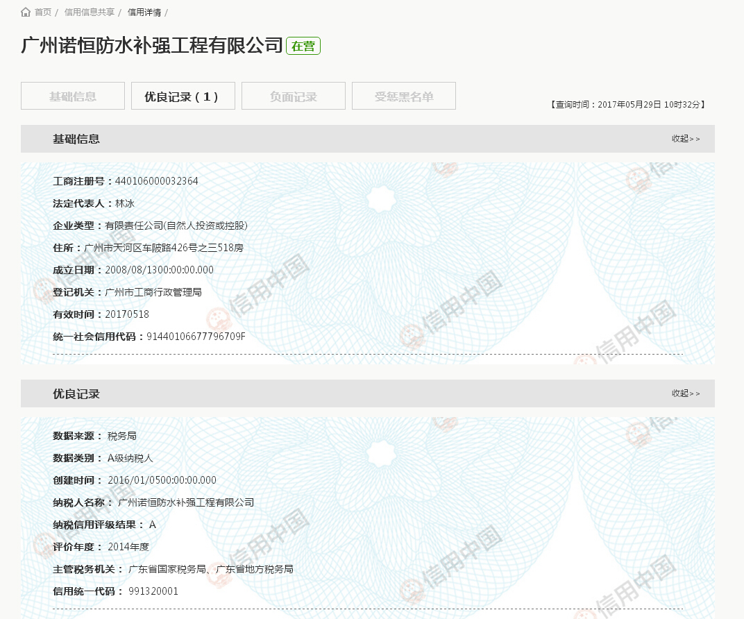Image resolution: width=744 pixels, height=619 pixels.
Task: Select the 优良记录（1） tab
Action: 183,96
